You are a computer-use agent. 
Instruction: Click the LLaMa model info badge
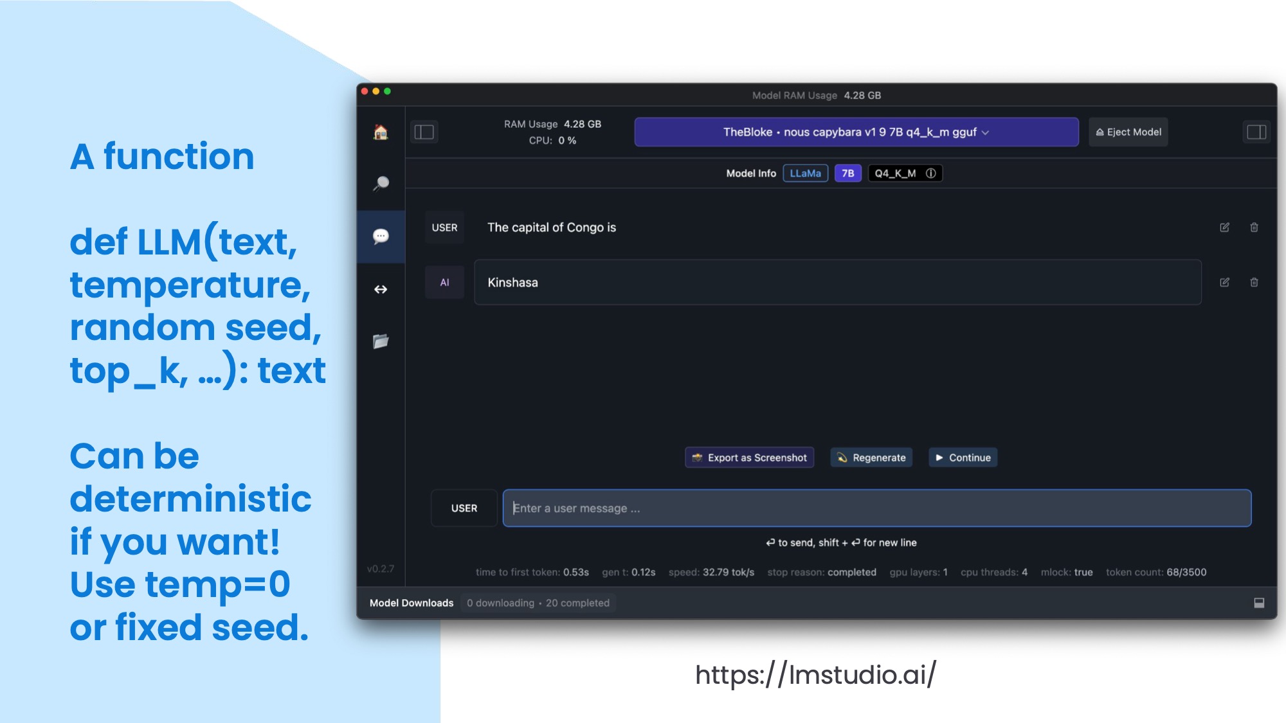(804, 173)
